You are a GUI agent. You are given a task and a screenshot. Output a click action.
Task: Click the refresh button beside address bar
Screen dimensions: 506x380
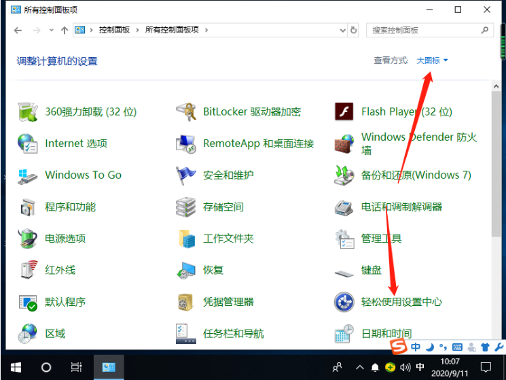point(353,30)
